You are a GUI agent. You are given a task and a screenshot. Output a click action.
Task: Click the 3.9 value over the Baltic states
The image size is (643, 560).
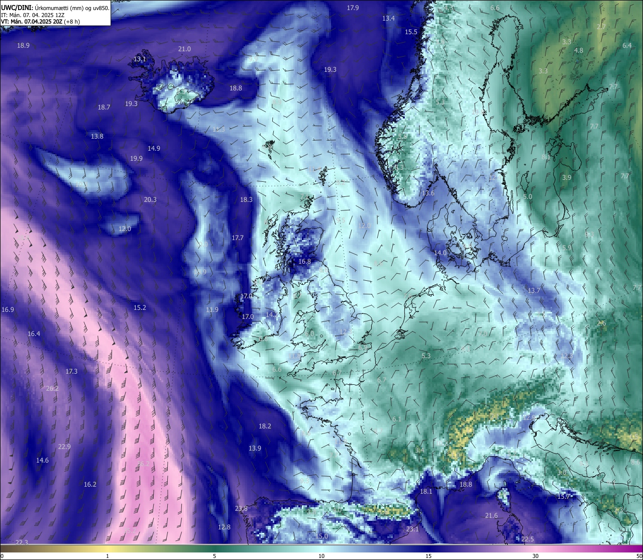(x=567, y=177)
